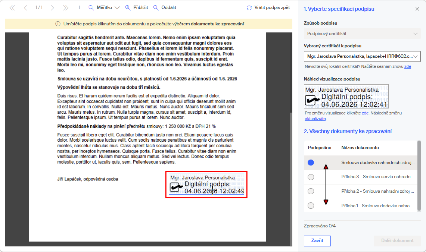Click the signature visualization preview thumbnail
The height and width of the screenshot is (252, 426).
point(346,96)
